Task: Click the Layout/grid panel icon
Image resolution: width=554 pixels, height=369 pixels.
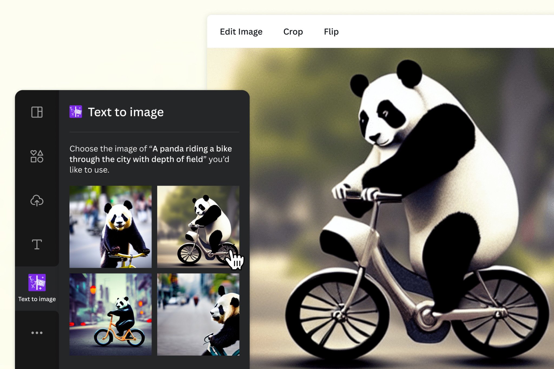Action: [37, 112]
